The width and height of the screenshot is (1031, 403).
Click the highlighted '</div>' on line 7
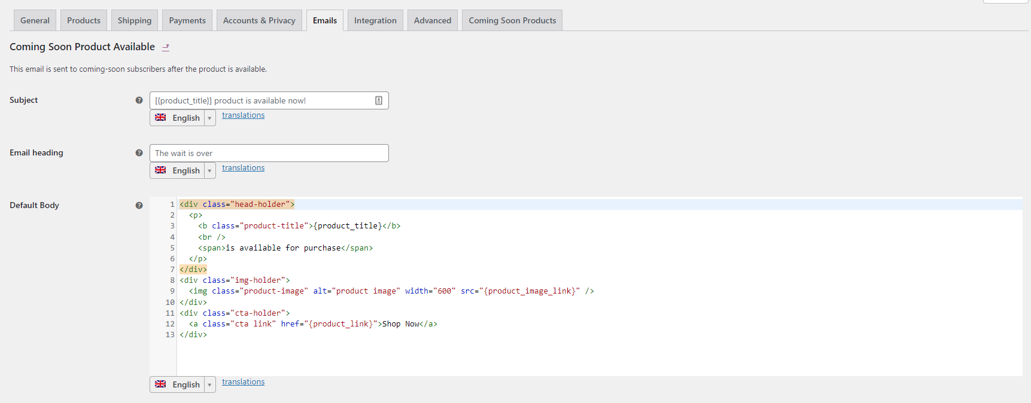pos(193,270)
